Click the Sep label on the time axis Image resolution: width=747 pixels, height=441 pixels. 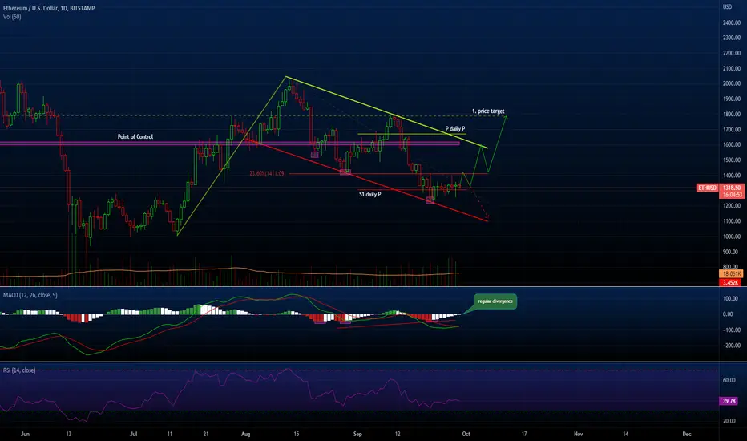(x=357, y=434)
